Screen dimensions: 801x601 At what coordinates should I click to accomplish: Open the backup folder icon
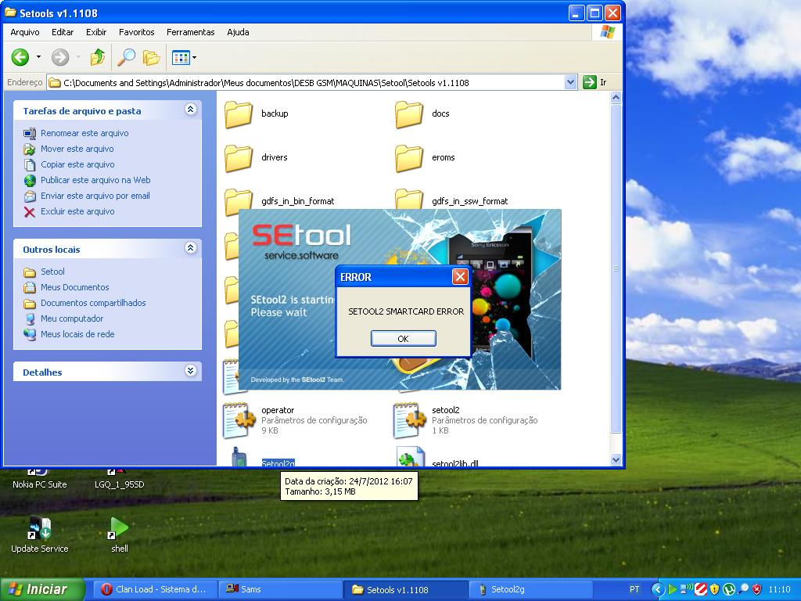tap(239, 114)
